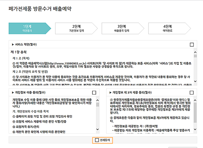Select the 4단계 예약완료 step
203x148 pixels.
tap(169, 28)
